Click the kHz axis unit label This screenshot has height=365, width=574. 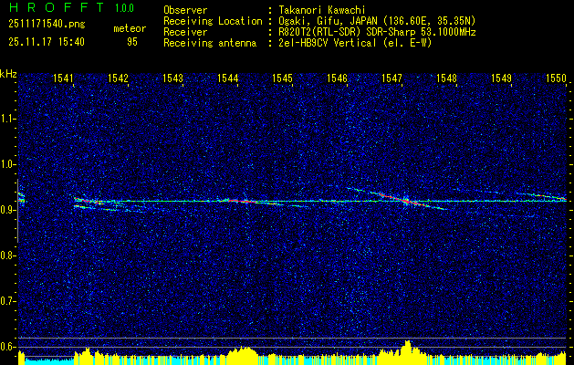point(8,74)
